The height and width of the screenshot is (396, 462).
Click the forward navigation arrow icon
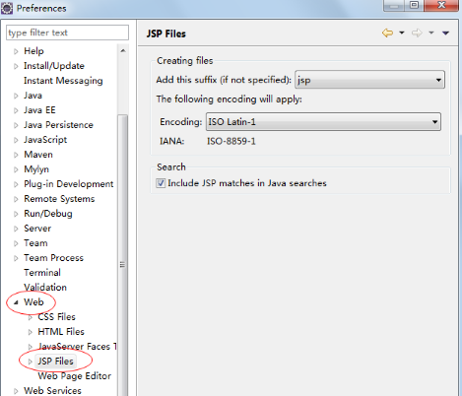pos(417,33)
